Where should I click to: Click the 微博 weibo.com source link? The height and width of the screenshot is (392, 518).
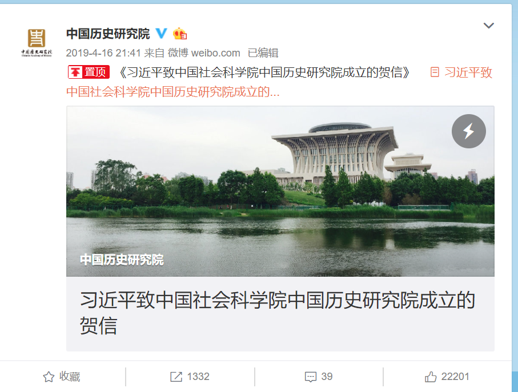(204, 53)
